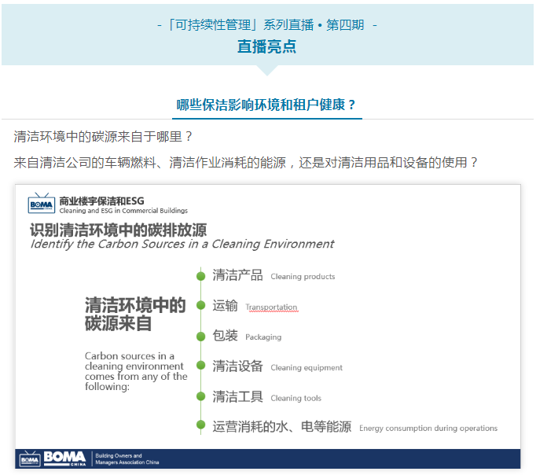Click the 直播亮点 banner title
536x475 pixels.
pyautogui.click(x=266, y=46)
